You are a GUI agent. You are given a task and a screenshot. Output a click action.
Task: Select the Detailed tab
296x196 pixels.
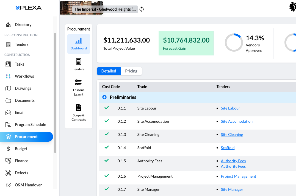click(x=109, y=71)
